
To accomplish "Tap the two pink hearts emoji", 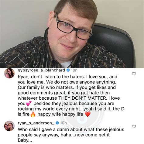I will tap(29, 103).
